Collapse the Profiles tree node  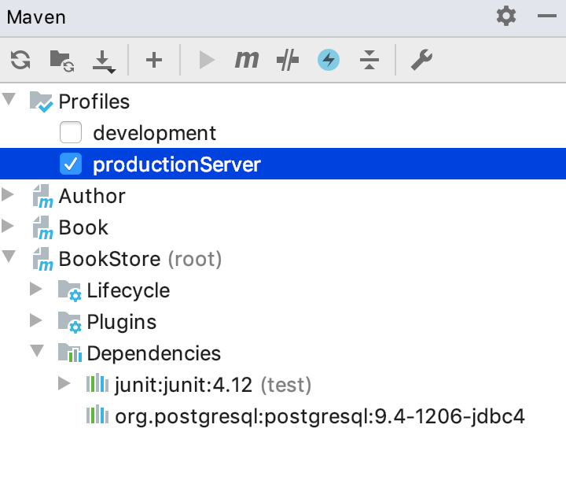point(9,101)
